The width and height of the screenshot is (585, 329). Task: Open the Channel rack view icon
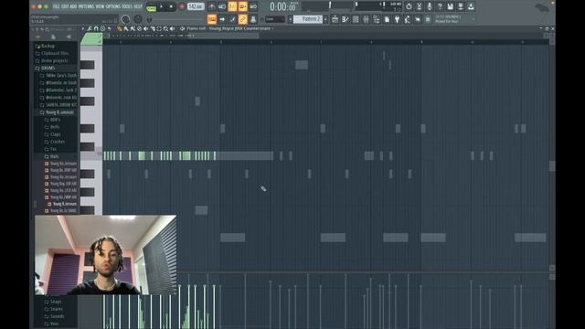point(356,19)
